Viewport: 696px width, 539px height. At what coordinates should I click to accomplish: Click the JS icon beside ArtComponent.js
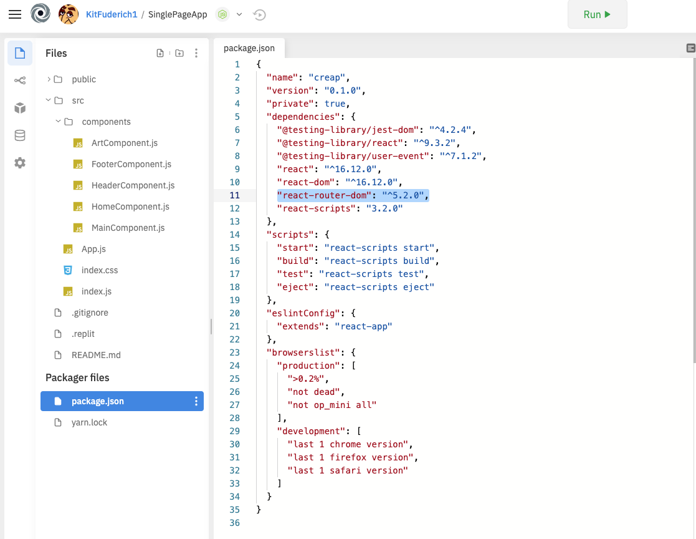[78, 143]
